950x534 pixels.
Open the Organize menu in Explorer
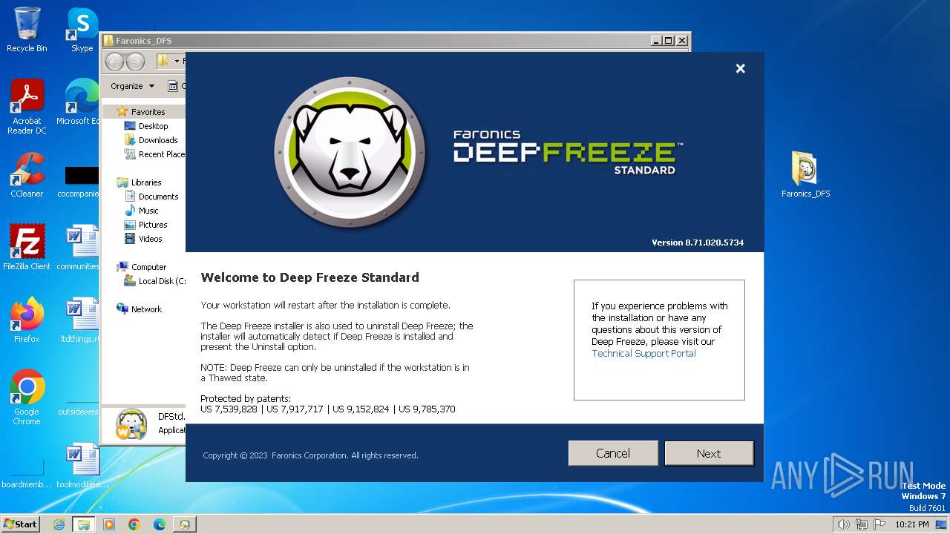pos(132,86)
